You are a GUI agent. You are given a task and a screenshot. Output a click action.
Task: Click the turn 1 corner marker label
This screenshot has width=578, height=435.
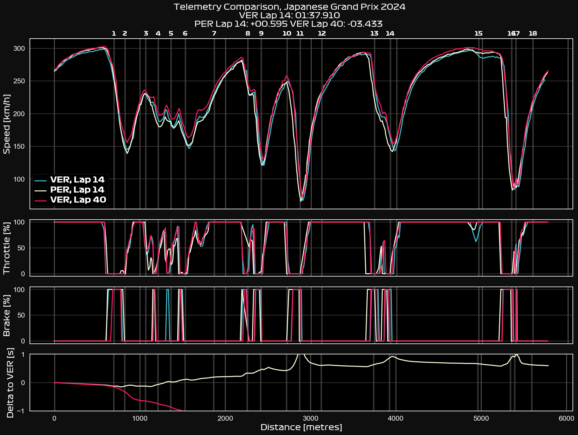(x=114, y=34)
